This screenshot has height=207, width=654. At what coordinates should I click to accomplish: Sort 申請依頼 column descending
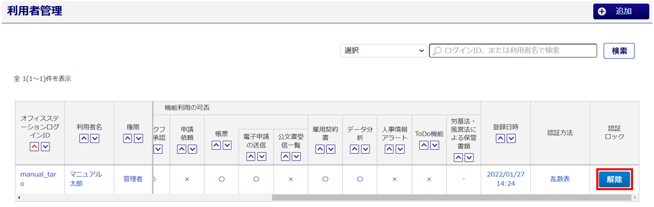point(192,149)
